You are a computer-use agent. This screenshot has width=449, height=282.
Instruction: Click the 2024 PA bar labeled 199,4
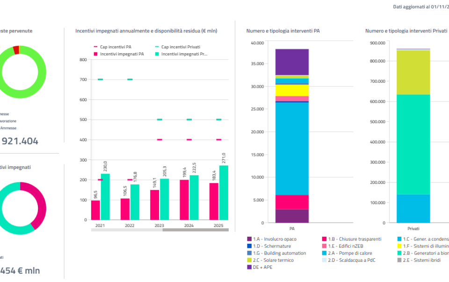(x=185, y=200)
